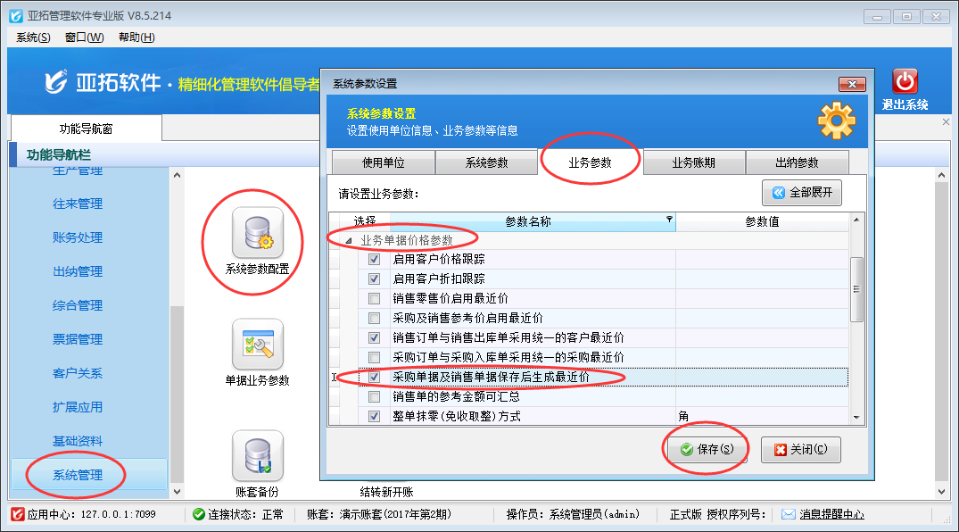Open 账套备份 backup icon
Image resolution: width=959 pixels, height=532 pixels.
pyautogui.click(x=257, y=455)
